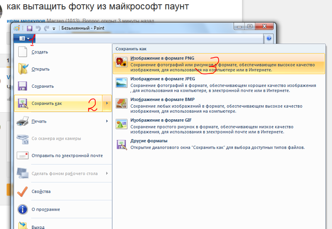
Task: Click the question title in browser page
Action: pyautogui.click(x=98, y=6)
